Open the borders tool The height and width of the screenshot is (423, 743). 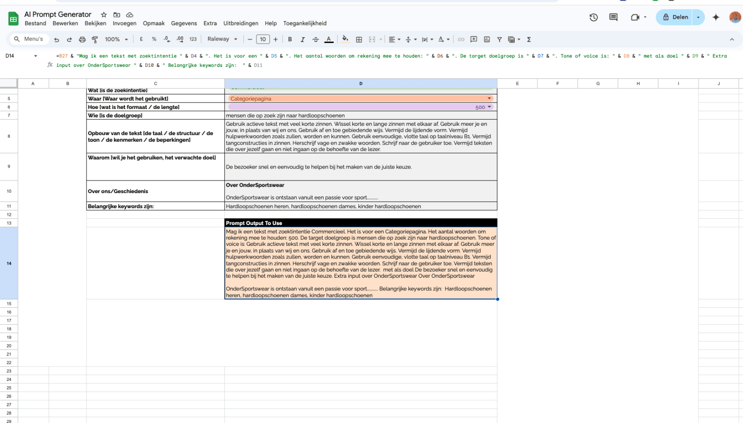pos(359,40)
